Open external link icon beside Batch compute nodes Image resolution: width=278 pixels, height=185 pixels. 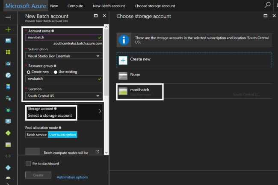97,152
